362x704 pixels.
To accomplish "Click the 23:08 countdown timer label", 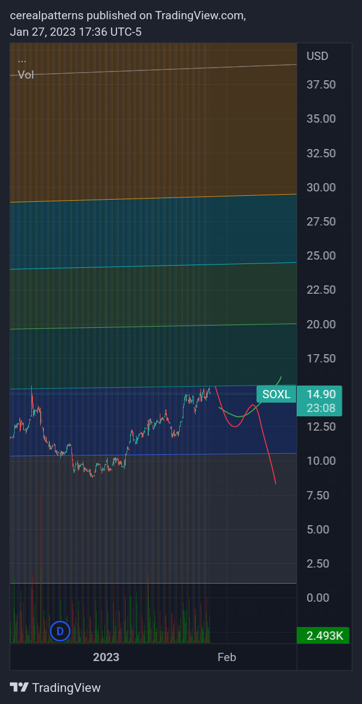I will [x=321, y=409].
